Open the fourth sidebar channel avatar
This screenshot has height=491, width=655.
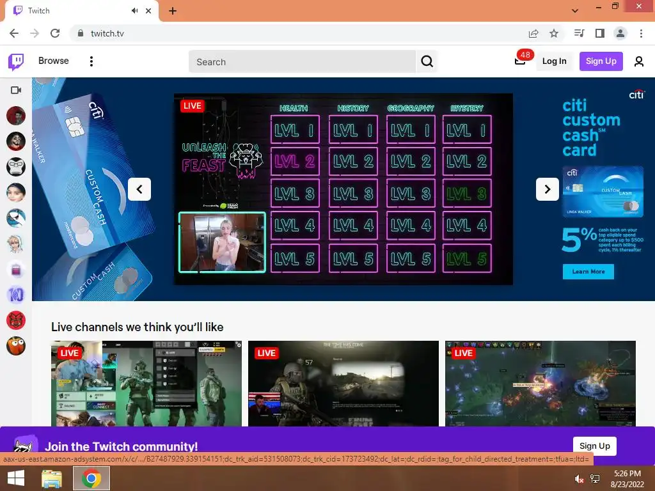[x=16, y=192]
